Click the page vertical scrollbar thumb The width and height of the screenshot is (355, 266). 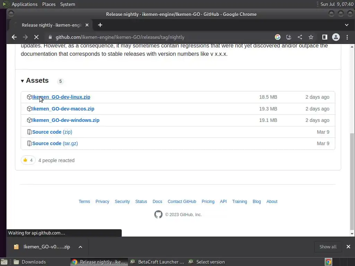tap(352, 181)
